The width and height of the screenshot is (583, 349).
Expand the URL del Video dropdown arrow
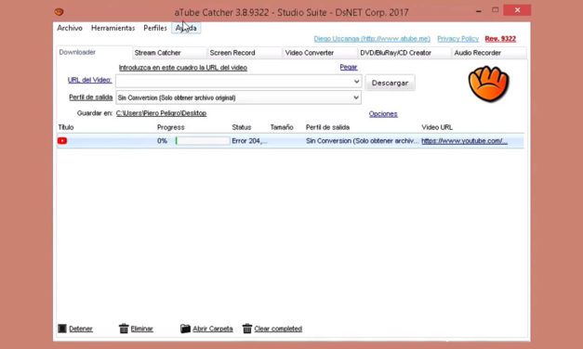356,82
